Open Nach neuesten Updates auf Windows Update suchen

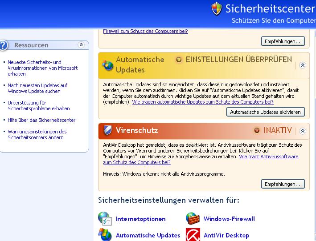pyautogui.click(x=37, y=88)
